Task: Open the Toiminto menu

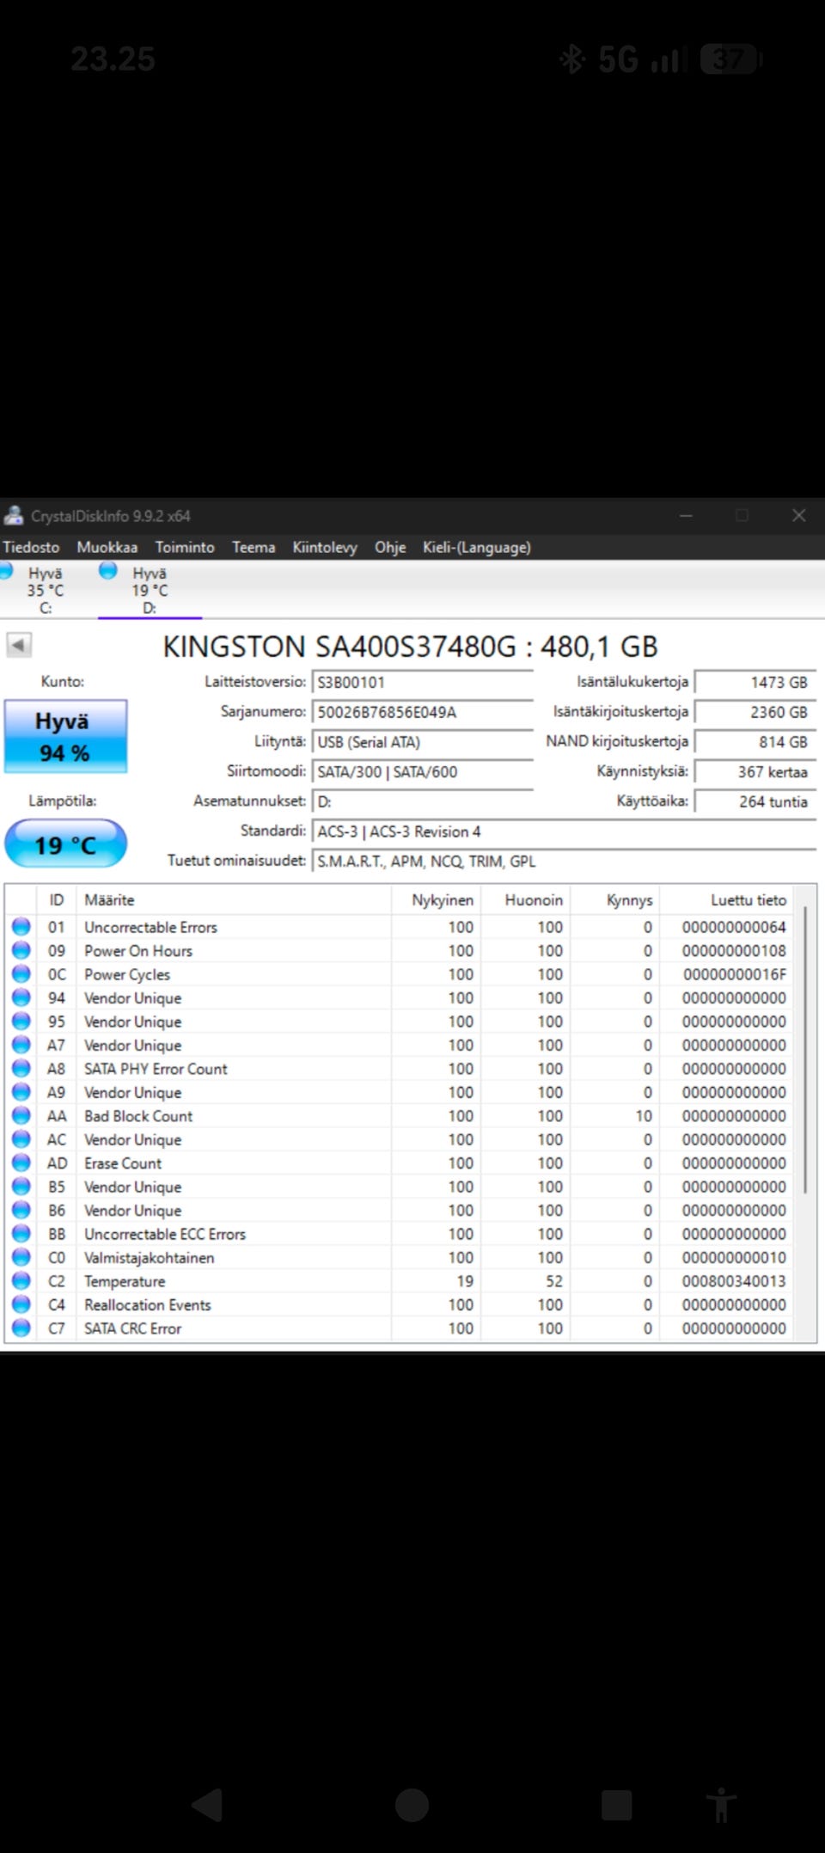Action: (x=185, y=547)
